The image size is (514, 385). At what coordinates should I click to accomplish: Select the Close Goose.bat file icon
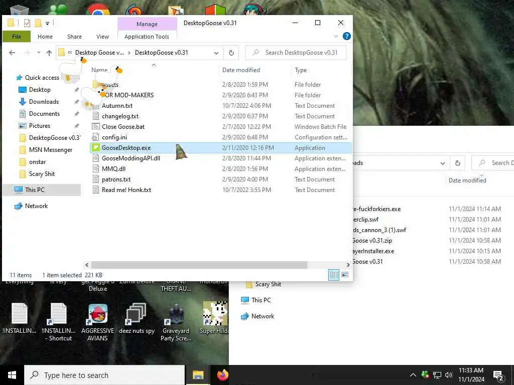95,126
